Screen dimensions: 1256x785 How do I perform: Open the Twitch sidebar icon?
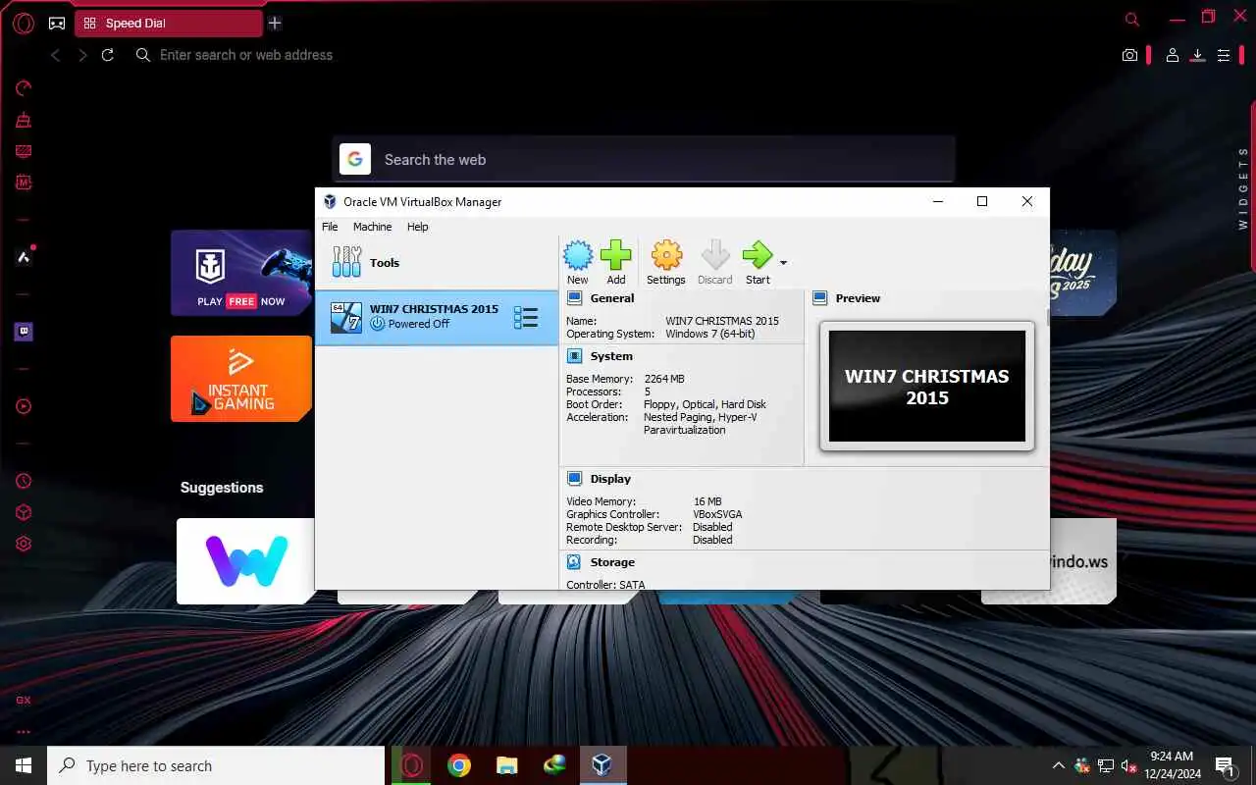24,332
